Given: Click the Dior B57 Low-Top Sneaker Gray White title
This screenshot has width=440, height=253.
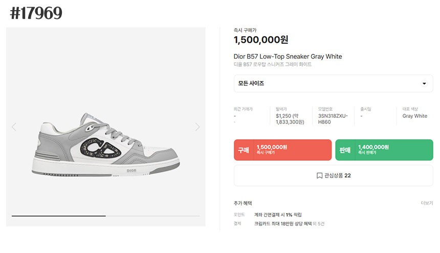Looking at the screenshot, I should click(288, 56).
